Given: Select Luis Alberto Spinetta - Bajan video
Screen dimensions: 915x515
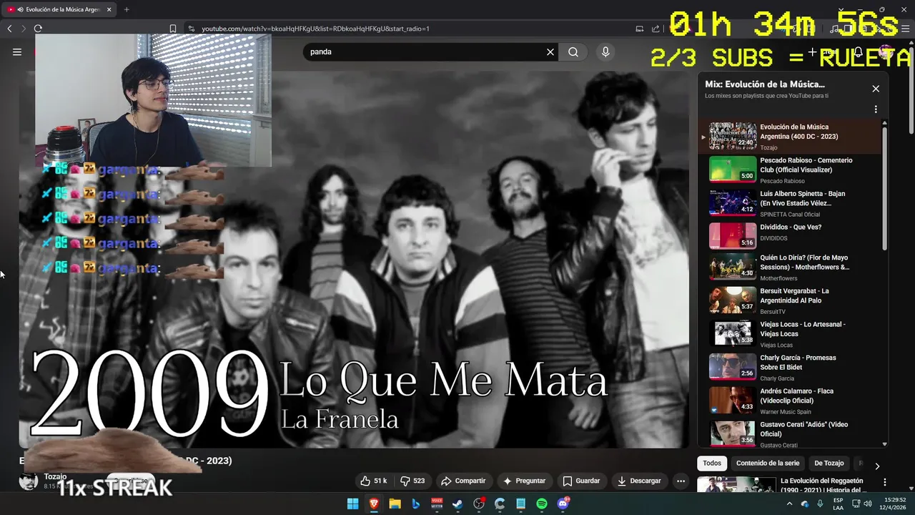Looking at the screenshot, I should [x=790, y=203].
